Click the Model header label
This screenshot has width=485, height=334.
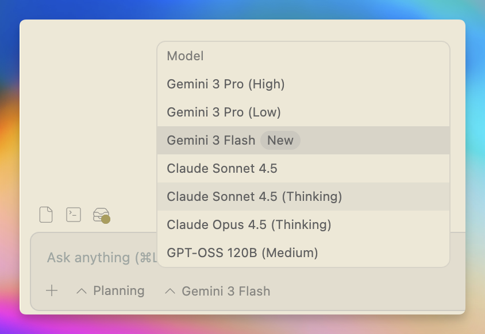click(x=185, y=56)
